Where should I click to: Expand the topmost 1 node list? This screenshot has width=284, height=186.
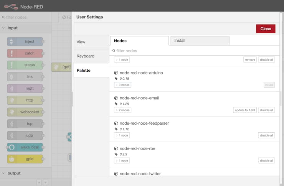122,59
